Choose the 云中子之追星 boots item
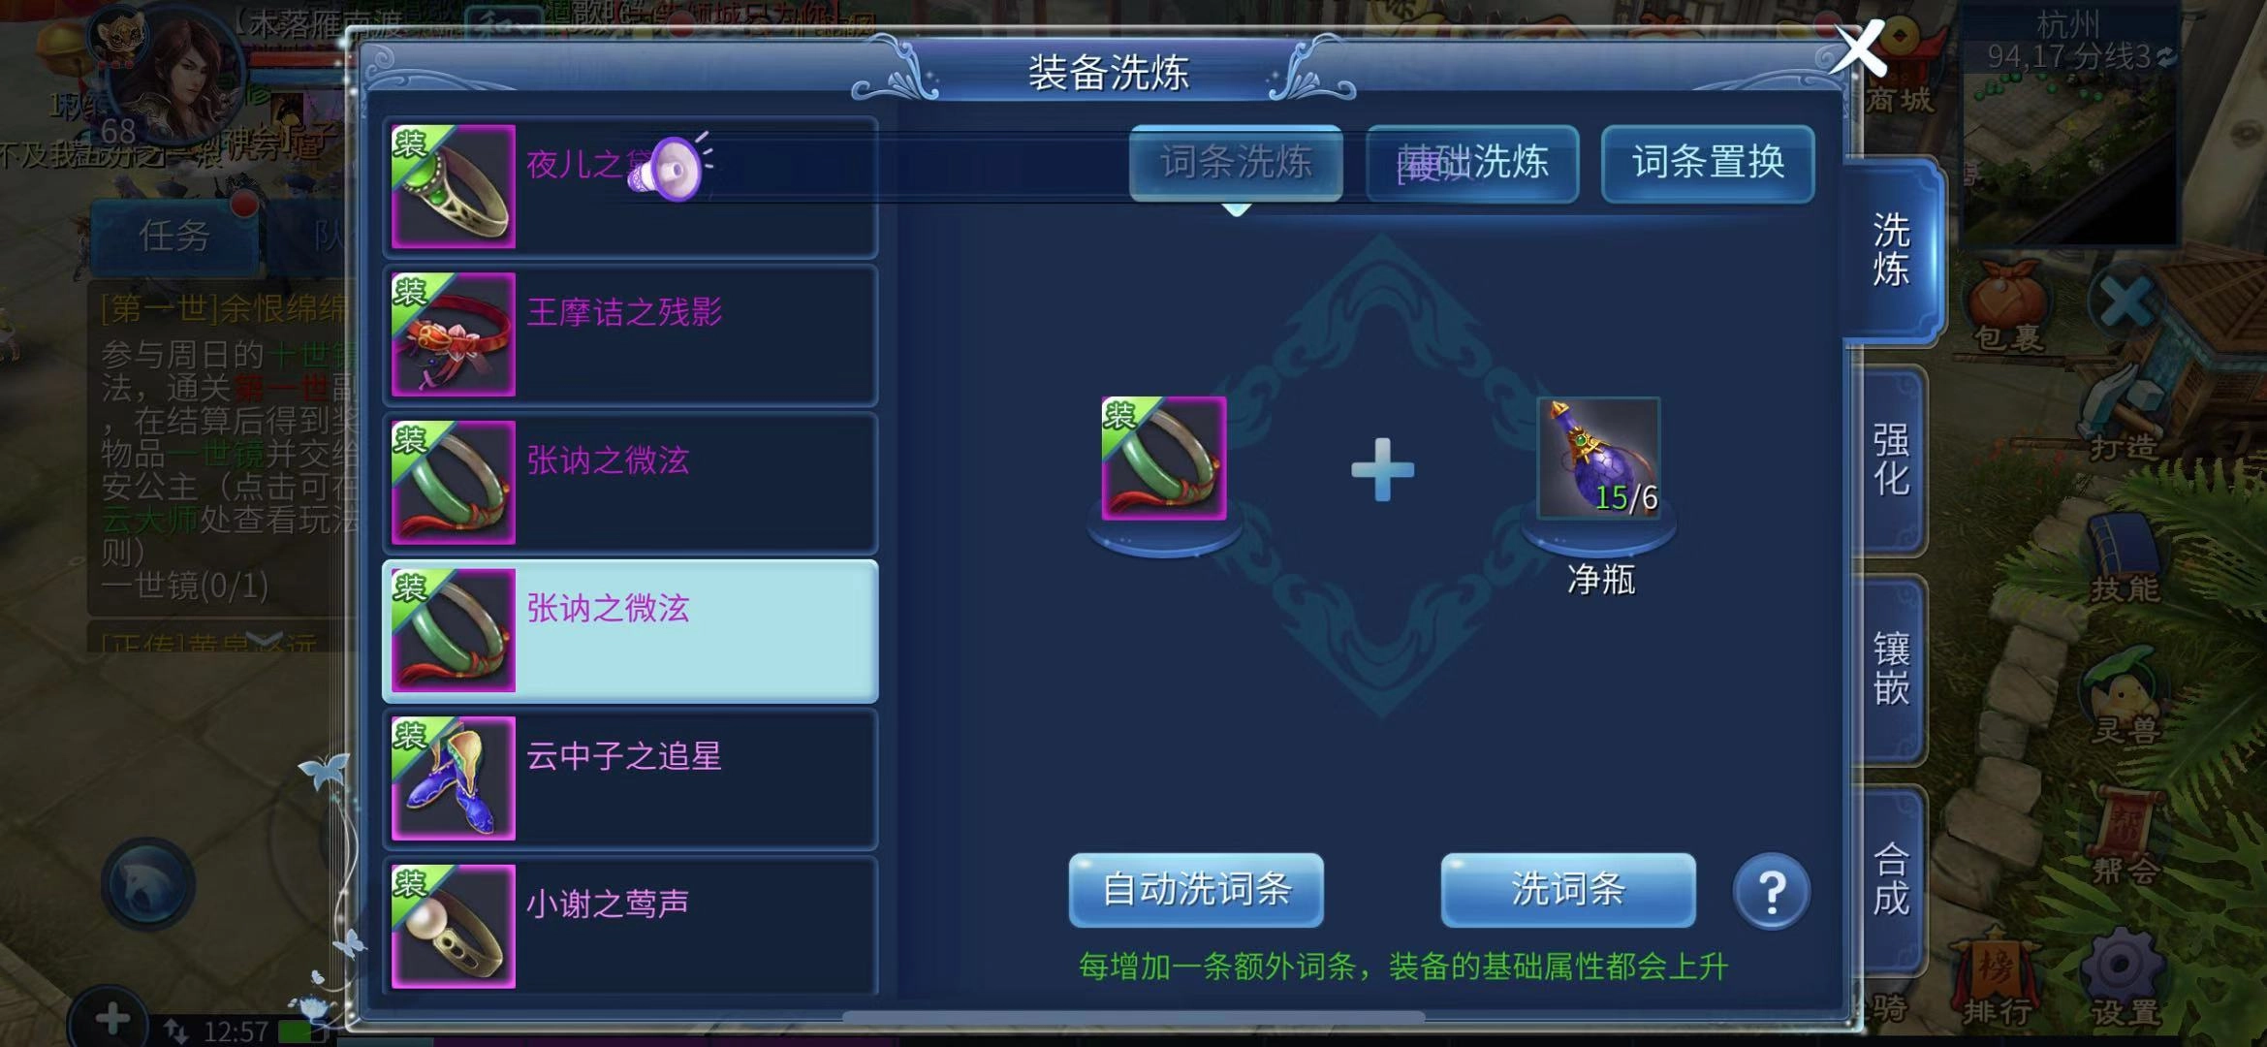 pyautogui.click(x=631, y=778)
